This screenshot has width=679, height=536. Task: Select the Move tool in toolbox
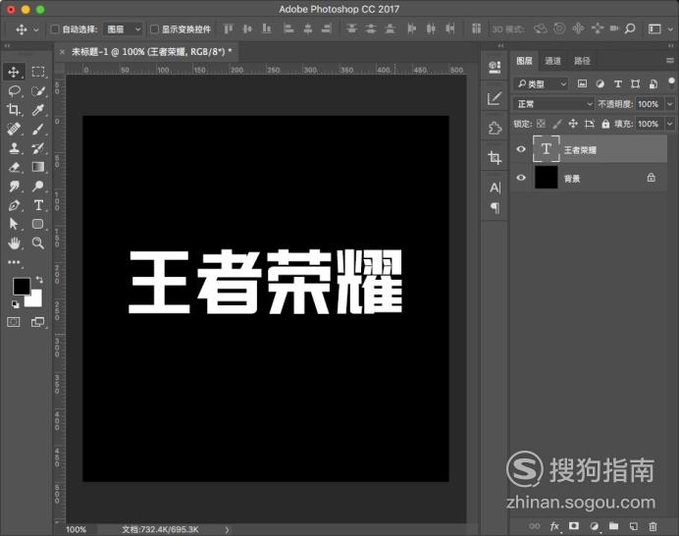[x=14, y=72]
